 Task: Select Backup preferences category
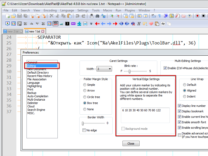[x=32, y=93]
